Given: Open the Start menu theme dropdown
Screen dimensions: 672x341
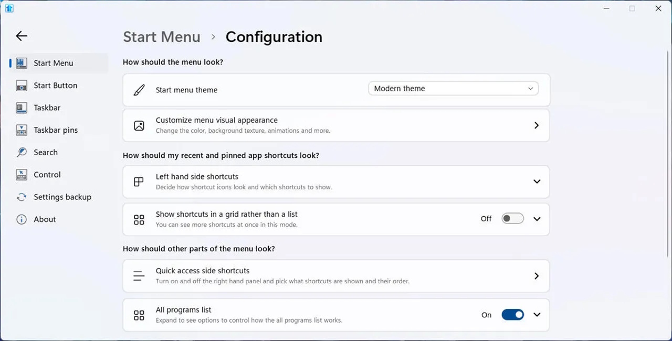Looking at the screenshot, I should (453, 89).
